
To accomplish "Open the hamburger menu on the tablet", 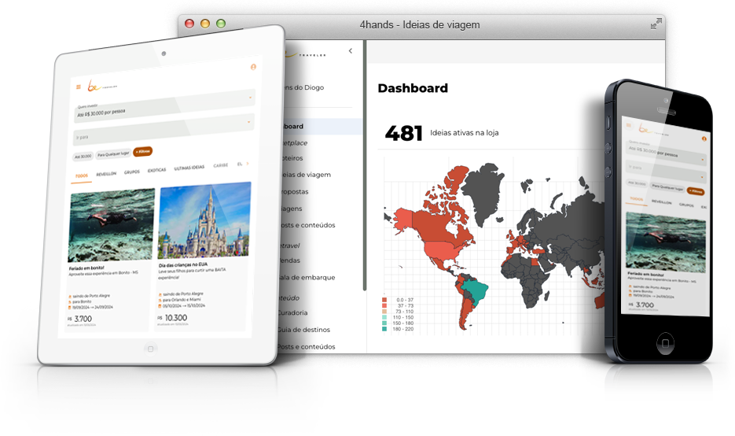I will tap(78, 87).
